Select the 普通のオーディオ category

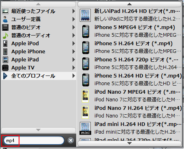tap(39, 36)
